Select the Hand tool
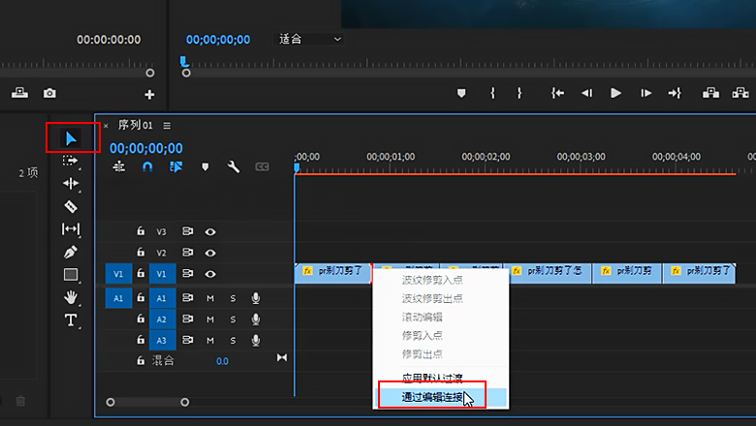This screenshot has height=426, width=756. [x=71, y=297]
